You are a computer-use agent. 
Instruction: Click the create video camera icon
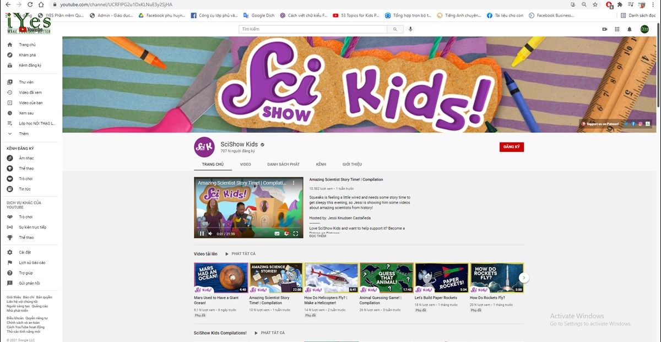pyautogui.click(x=605, y=29)
